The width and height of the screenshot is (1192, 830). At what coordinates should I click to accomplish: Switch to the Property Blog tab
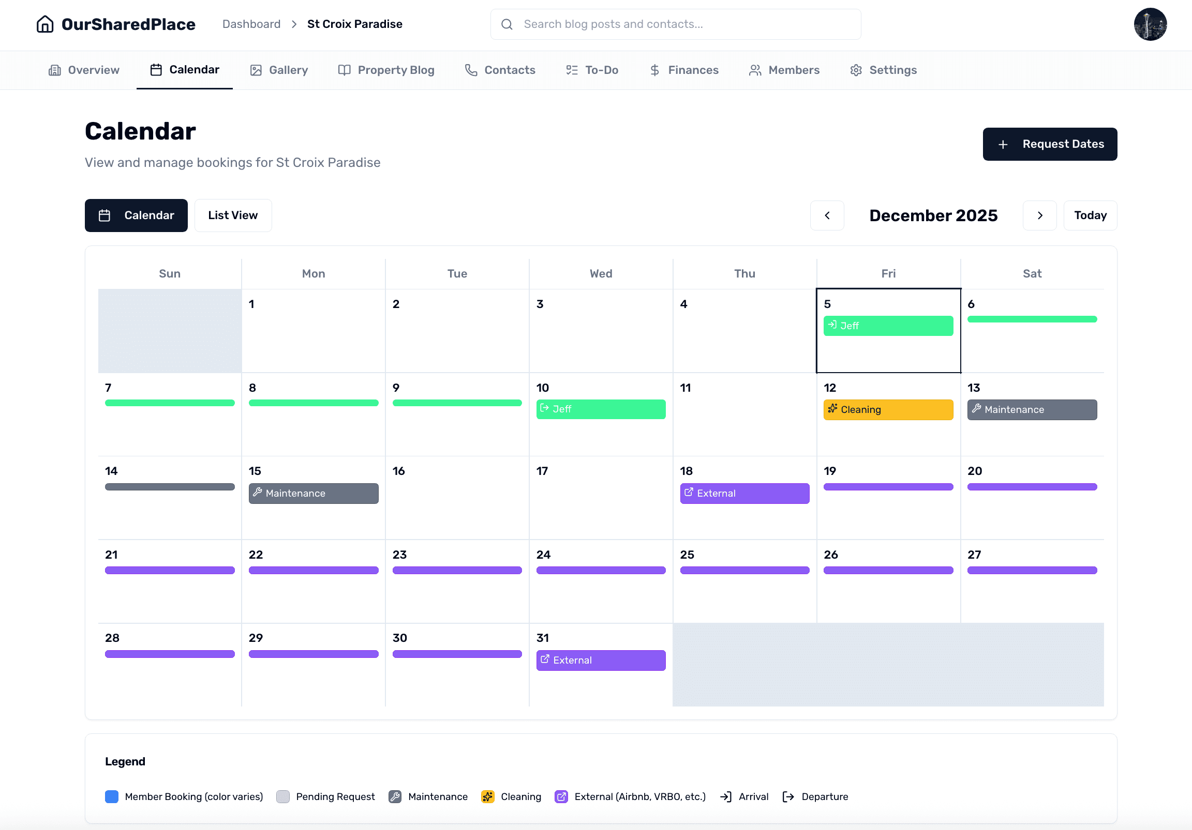click(386, 70)
